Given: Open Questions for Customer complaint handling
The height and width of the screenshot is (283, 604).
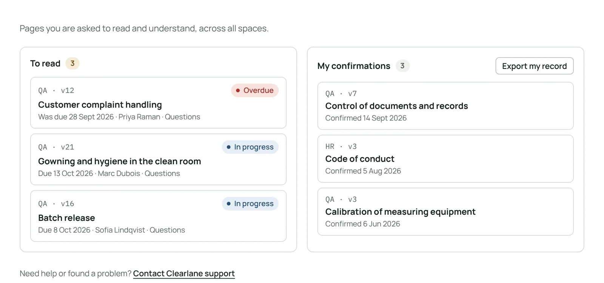Looking at the screenshot, I should (182, 117).
